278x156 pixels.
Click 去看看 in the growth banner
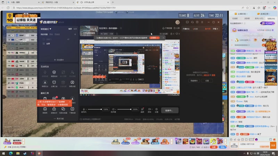[x=154, y=38]
